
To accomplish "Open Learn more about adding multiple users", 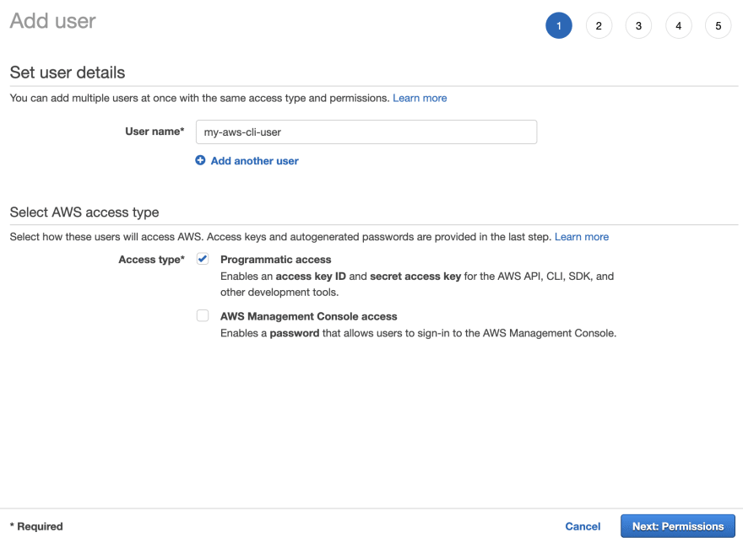I will (420, 98).
